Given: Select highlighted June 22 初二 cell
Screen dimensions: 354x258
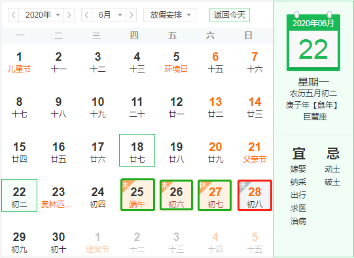Looking at the screenshot, I should click(19, 195).
